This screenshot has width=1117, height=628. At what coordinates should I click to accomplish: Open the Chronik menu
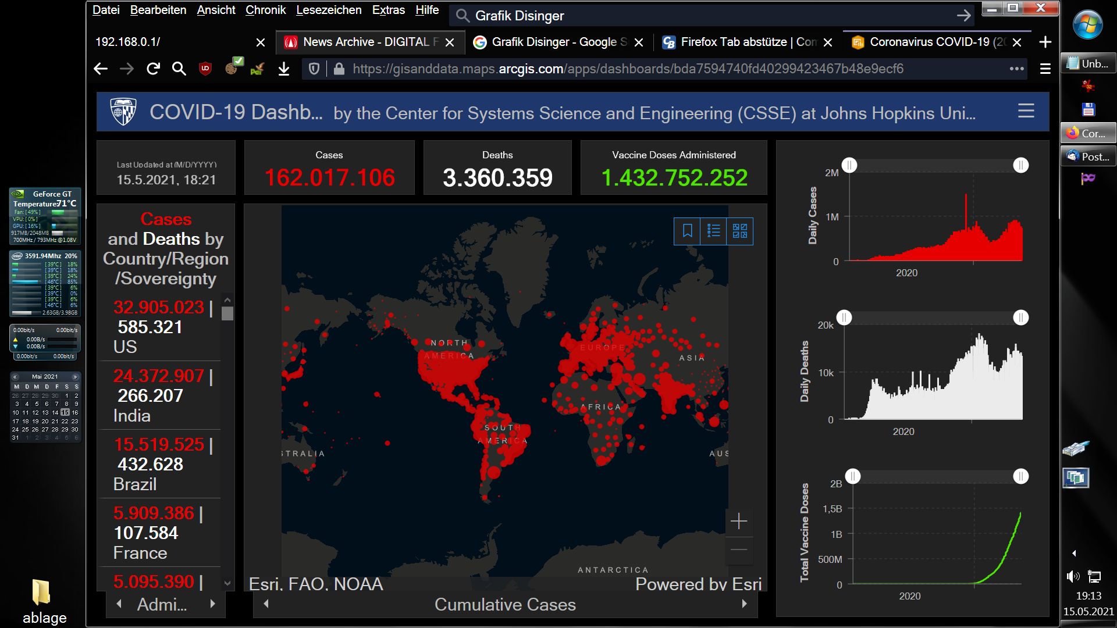265,10
